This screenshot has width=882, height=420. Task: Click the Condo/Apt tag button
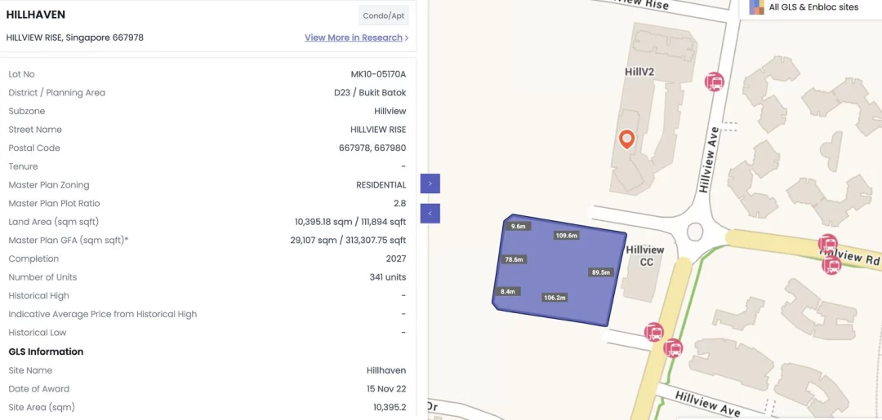click(384, 15)
